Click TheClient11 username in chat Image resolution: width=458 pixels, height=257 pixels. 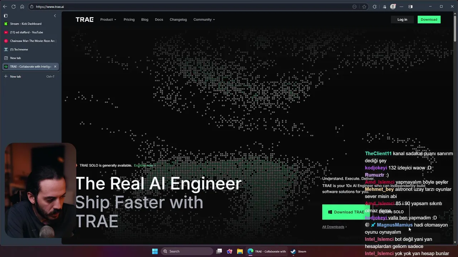click(x=378, y=153)
